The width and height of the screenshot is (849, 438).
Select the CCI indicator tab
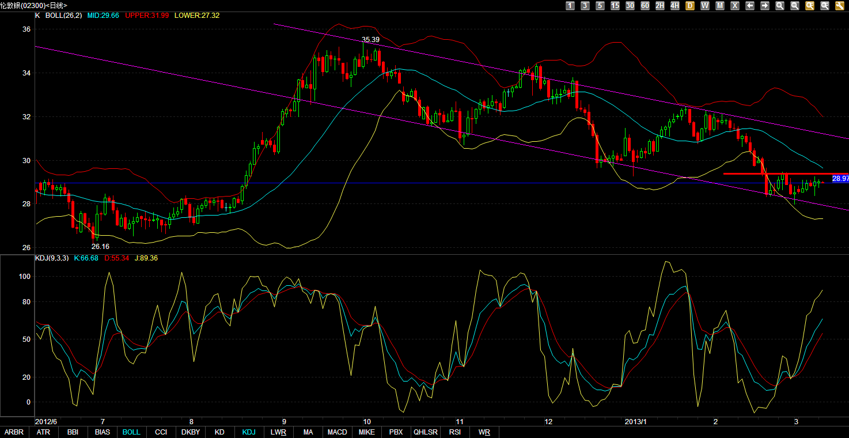point(161,432)
